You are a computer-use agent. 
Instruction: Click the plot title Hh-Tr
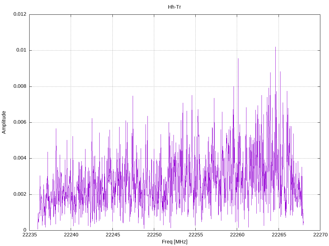coord(174,7)
